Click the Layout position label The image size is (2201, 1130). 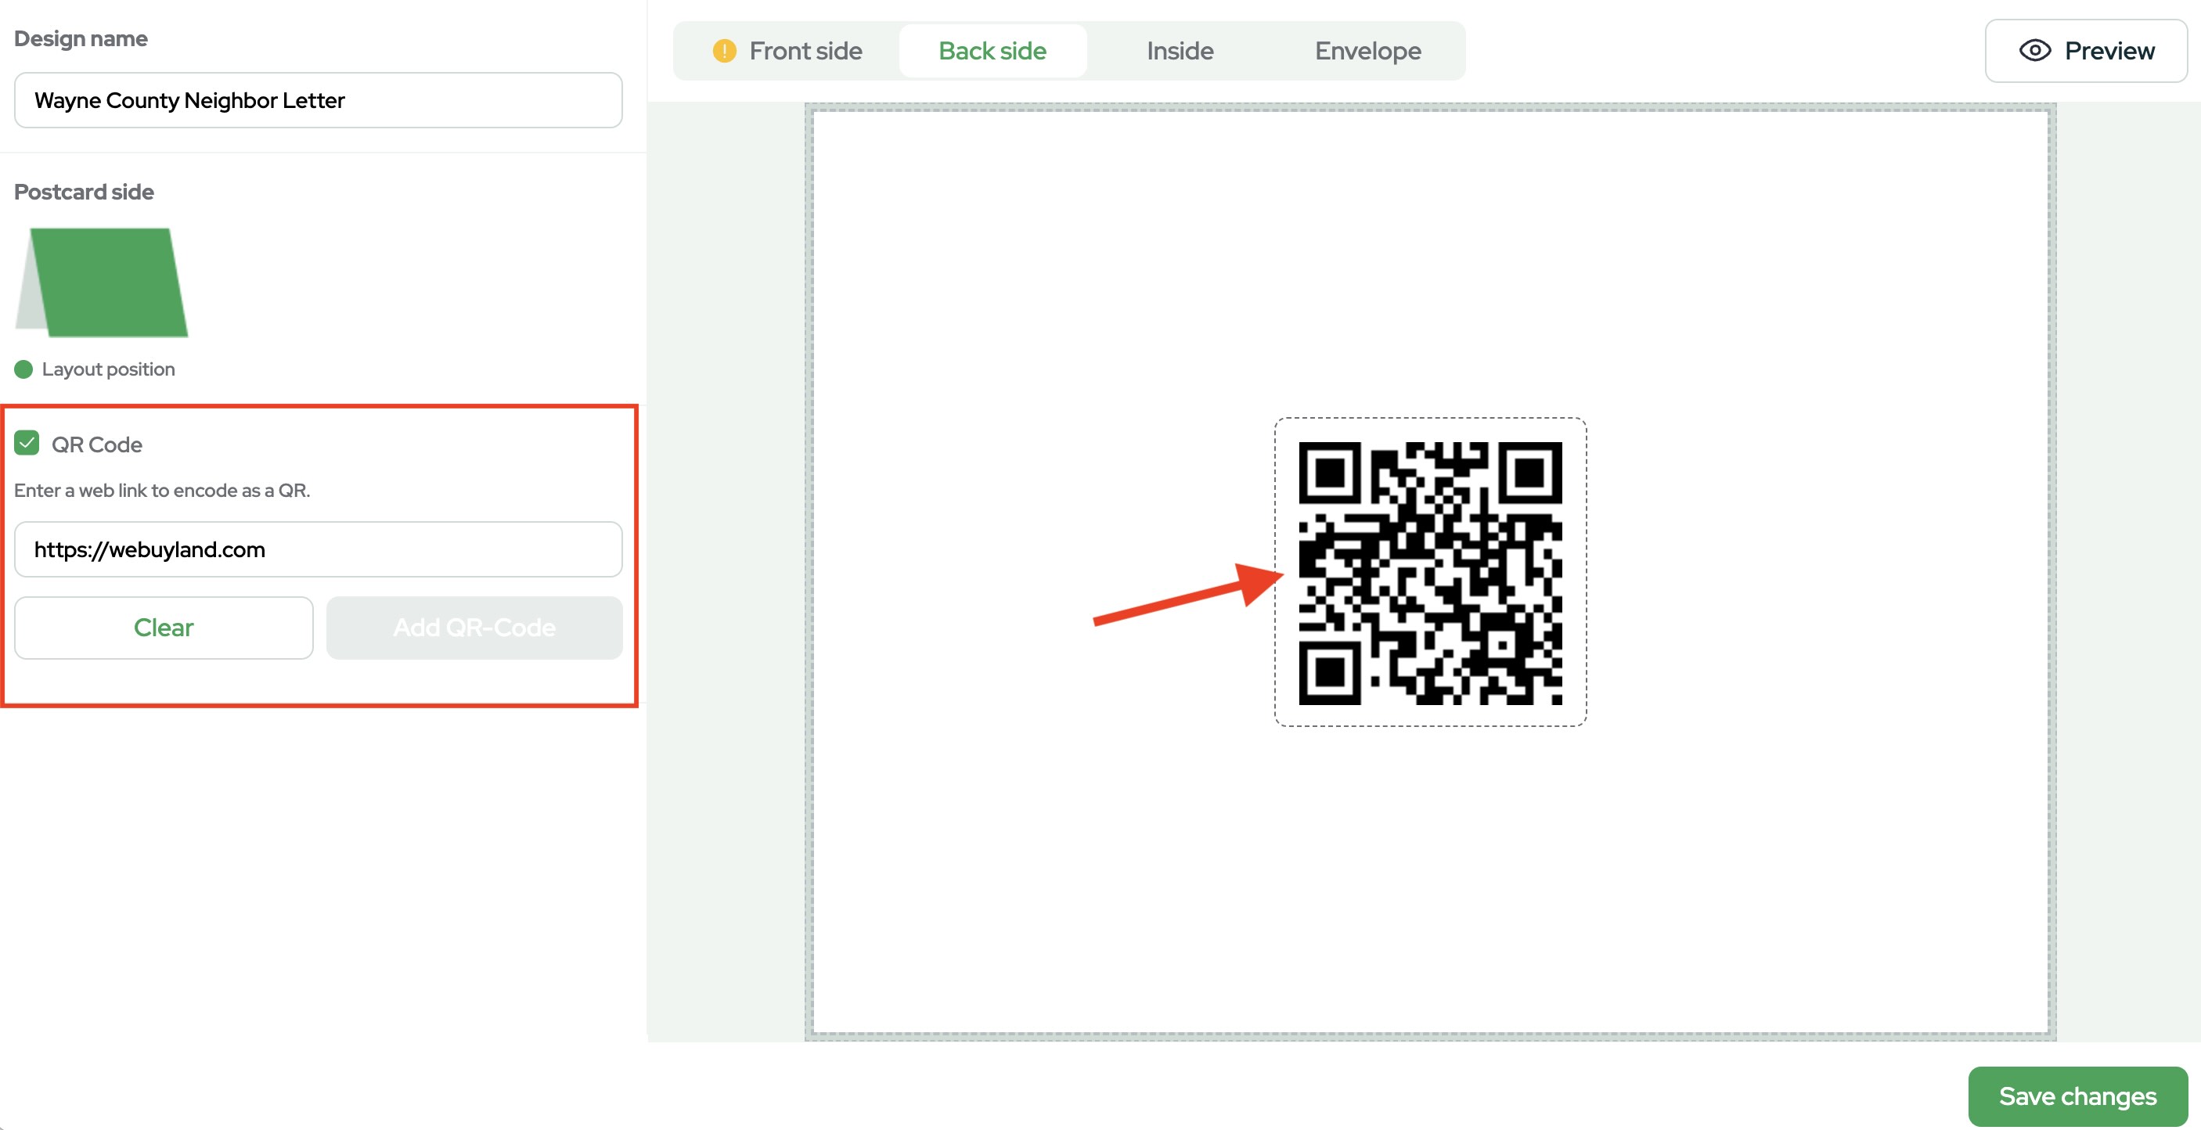coord(109,369)
